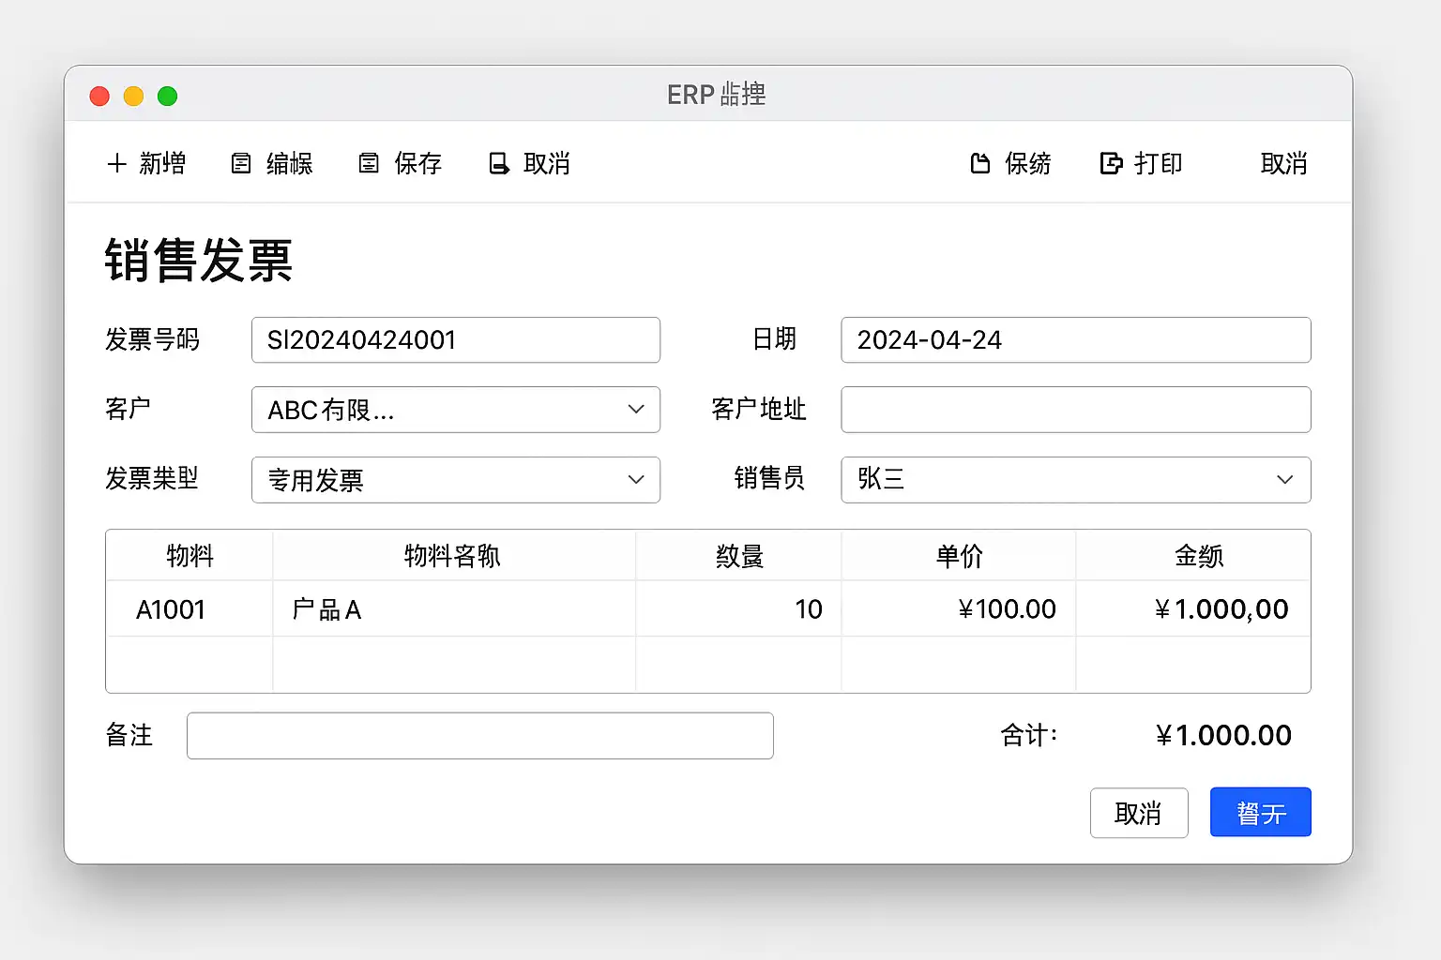Click the plus icon for 新增
This screenshot has width=1441, height=960.
point(117,164)
